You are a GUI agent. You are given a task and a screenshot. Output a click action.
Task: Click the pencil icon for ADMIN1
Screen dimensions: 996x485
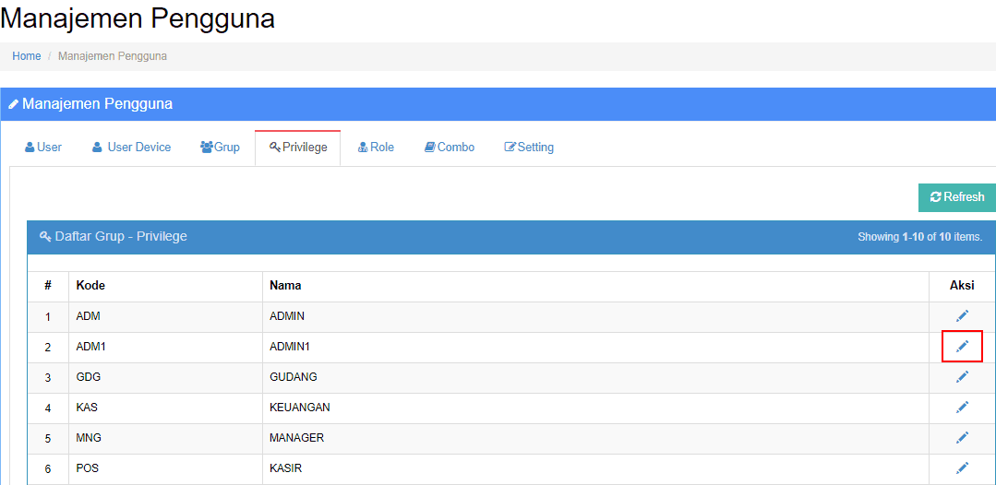click(x=963, y=346)
